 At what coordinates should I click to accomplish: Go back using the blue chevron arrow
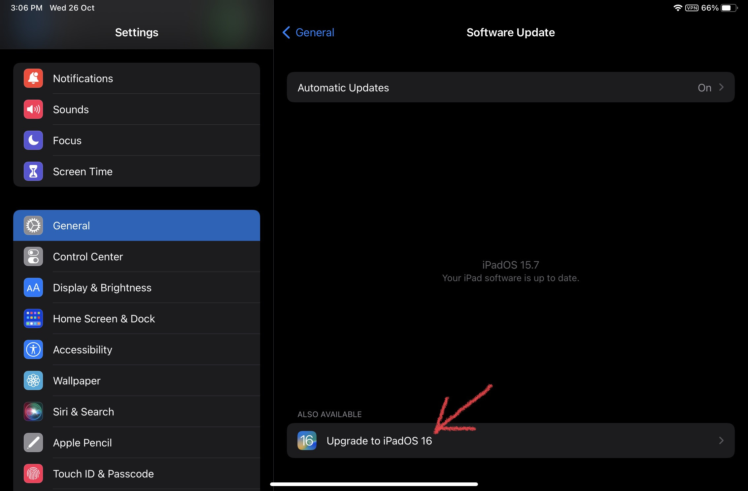(x=286, y=32)
